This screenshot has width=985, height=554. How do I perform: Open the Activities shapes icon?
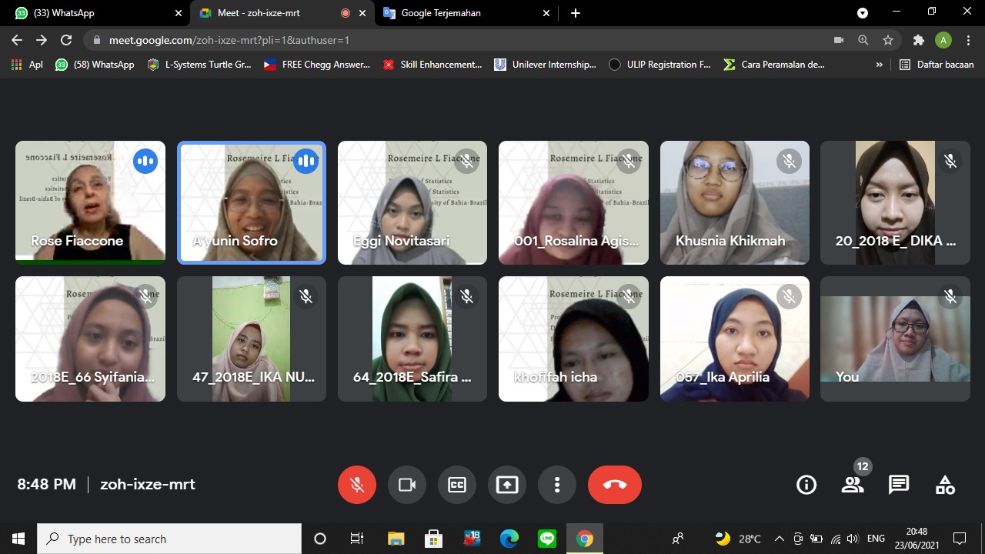click(945, 485)
